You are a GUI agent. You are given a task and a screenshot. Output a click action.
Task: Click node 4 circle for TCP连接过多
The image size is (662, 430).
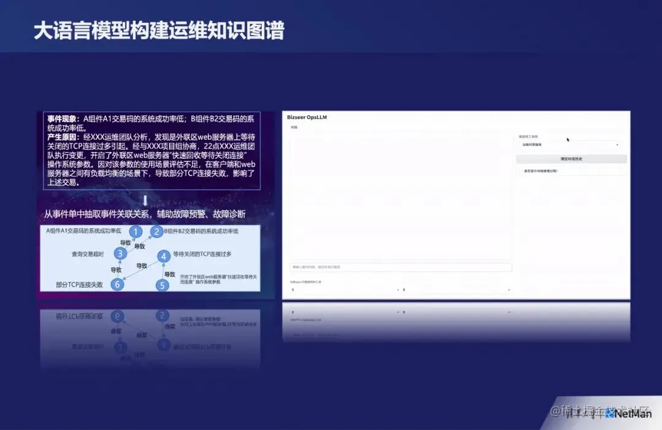pyautogui.click(x=164, y=256)
